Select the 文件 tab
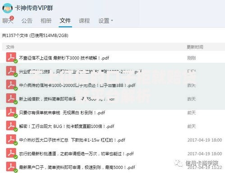Viewport: 225px width, 173px height. click(x=65, y=20)
